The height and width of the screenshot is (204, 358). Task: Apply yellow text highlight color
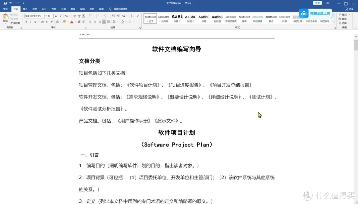tap(64, 22)
